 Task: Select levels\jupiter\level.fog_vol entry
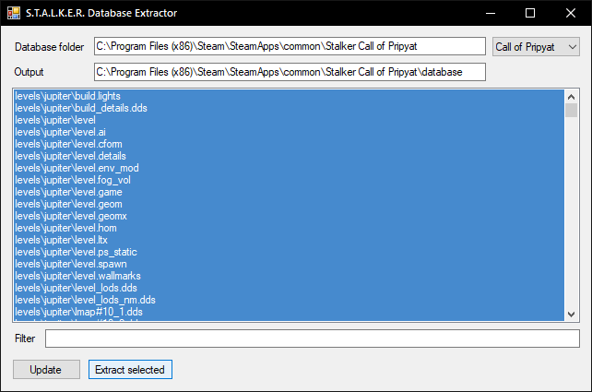tap(290, 180)
